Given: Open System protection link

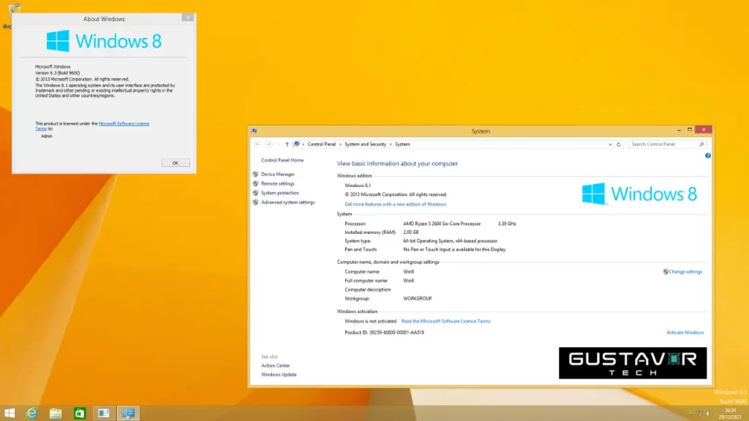Looking at the screenshot, I should [x=280, y=193].
